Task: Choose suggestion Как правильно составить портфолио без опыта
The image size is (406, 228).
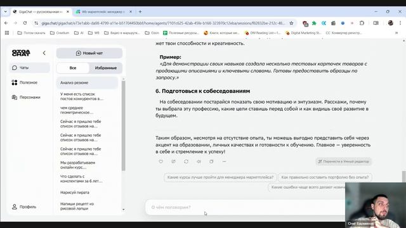Action: click(325, 177)
